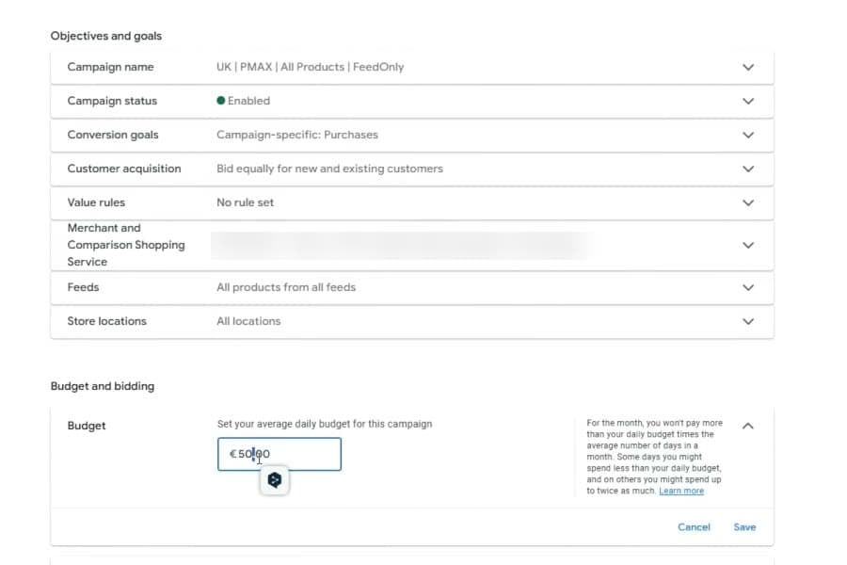Expand the Conversion goals row
Viewport: 847px width, 565px height.
coord(747,136)
